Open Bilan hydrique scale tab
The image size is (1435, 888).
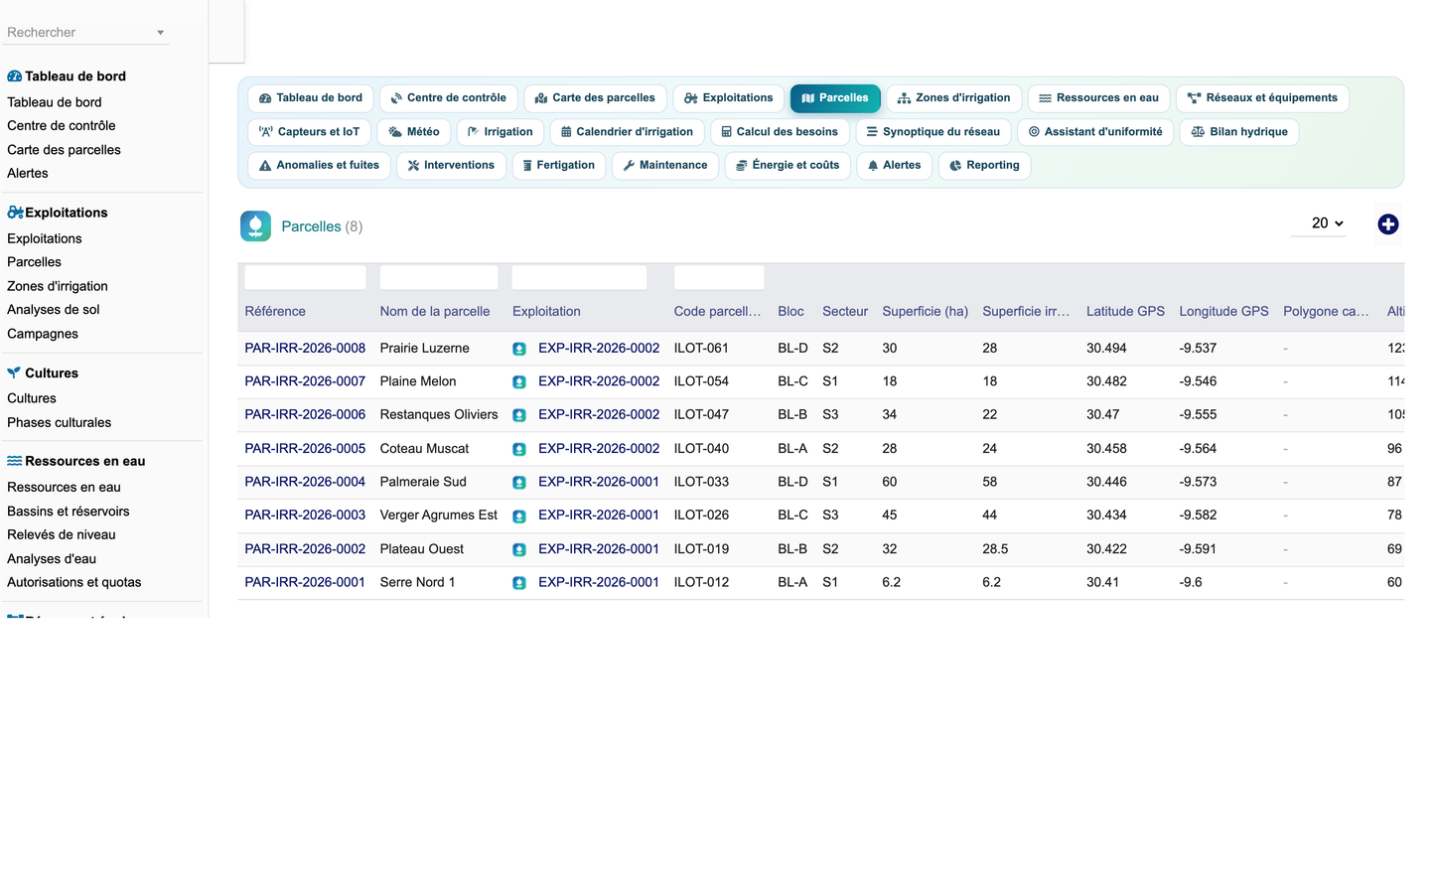click(x=1238, y=132)
